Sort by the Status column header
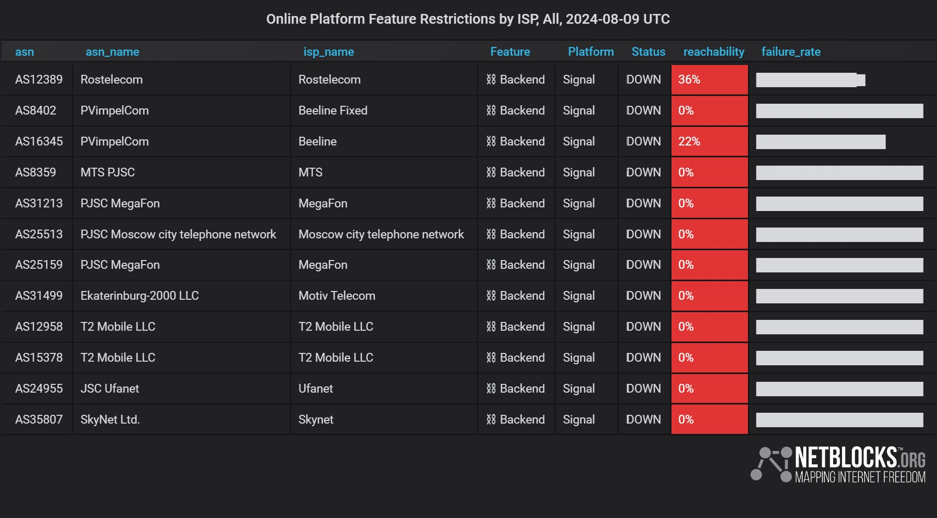This screenshot has height=518, width=937. point(648,52)
